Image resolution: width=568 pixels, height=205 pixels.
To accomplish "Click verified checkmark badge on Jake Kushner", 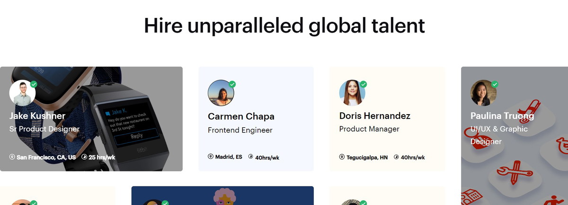I will point(34,84).
